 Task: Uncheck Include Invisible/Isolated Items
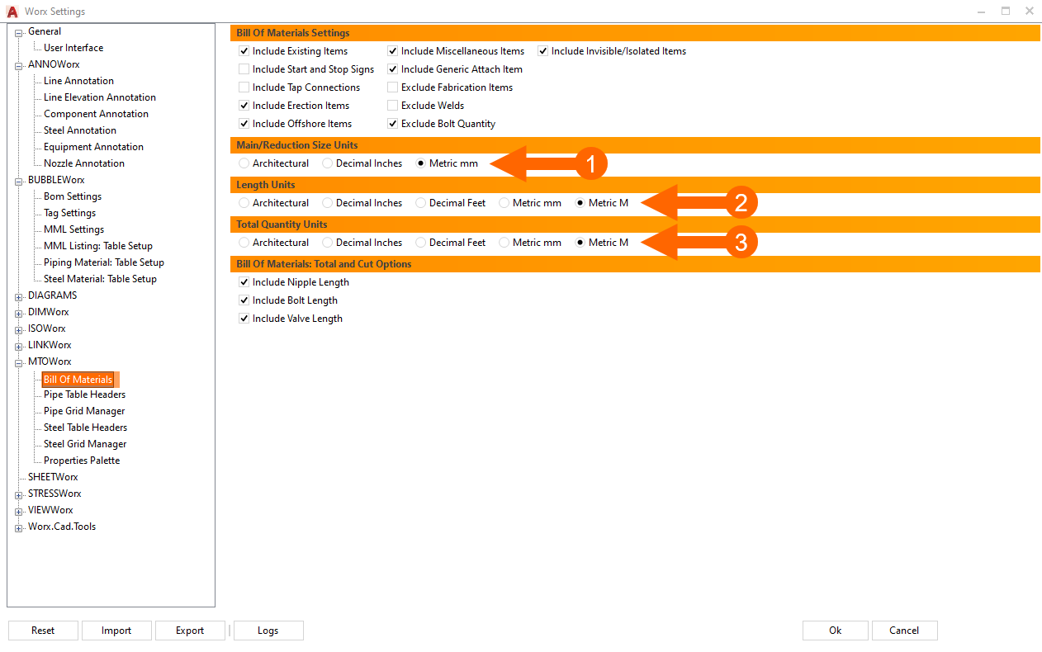tap(542, 51)
